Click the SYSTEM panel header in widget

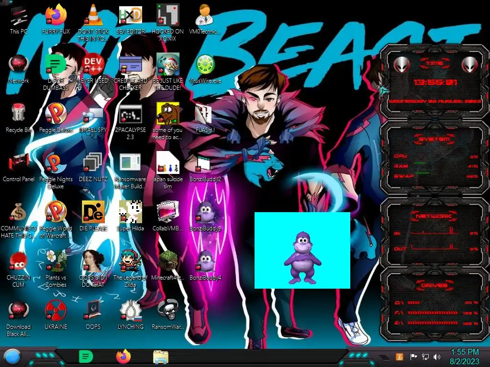434,139
